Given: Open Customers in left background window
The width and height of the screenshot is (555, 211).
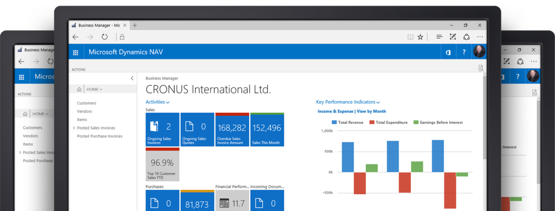Looking at the screenshot, I should (33, 128).
